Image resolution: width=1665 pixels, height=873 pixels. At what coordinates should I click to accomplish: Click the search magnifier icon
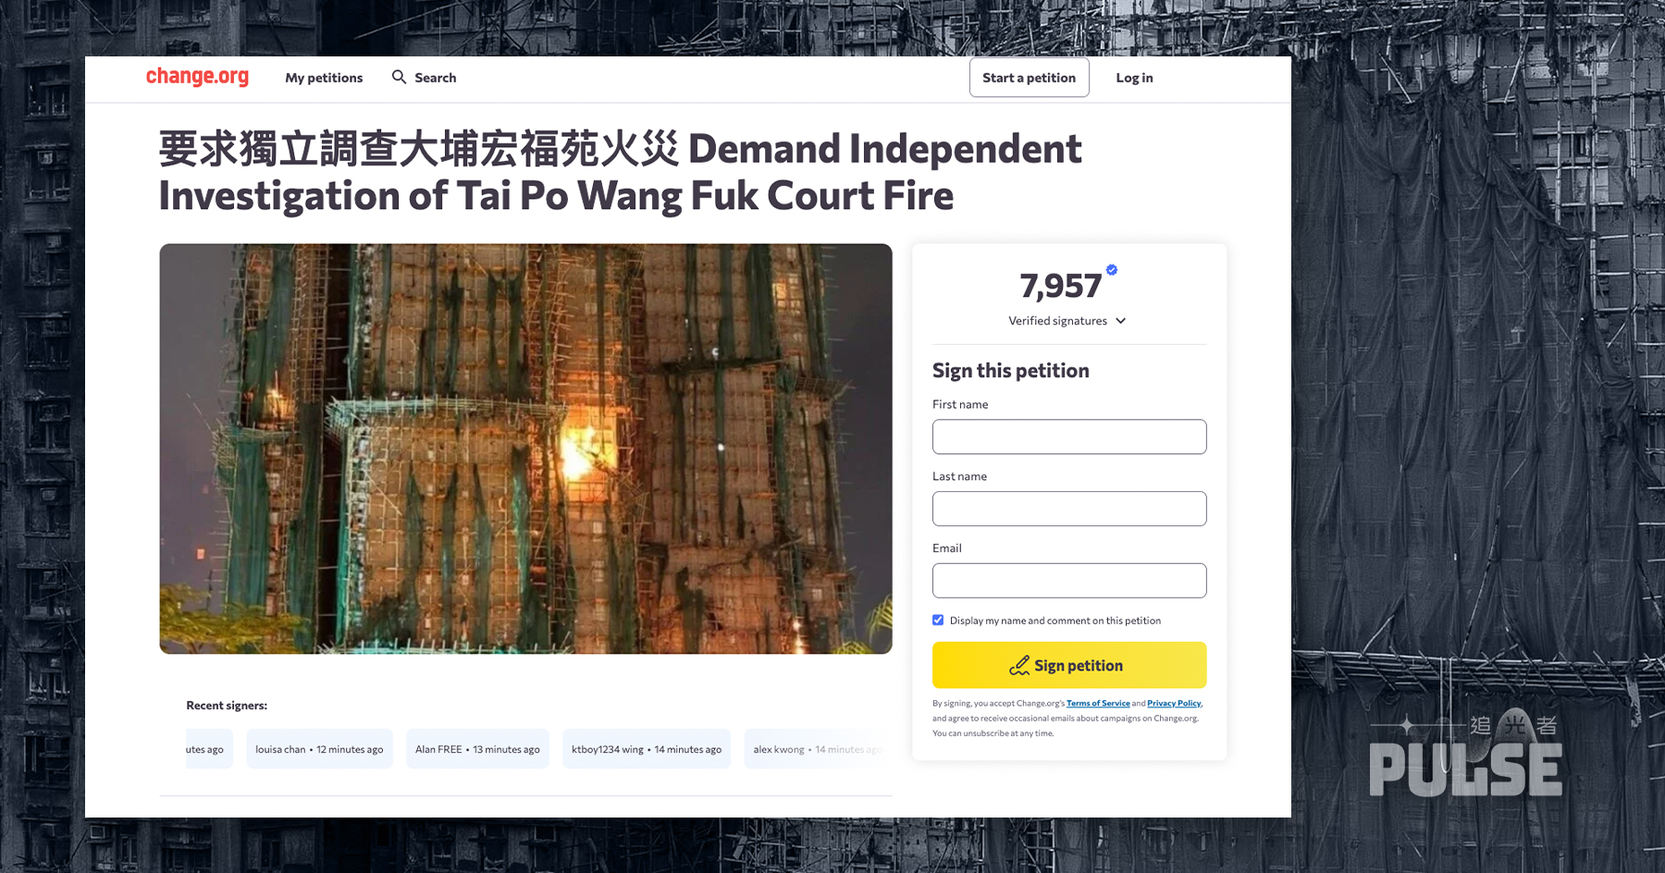399,77
